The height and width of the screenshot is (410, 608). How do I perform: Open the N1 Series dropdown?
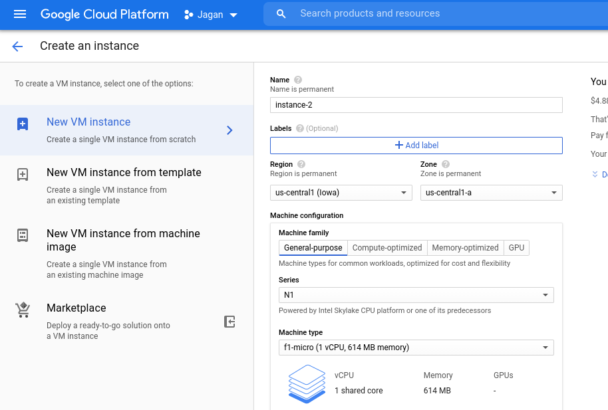coord(416,295)
